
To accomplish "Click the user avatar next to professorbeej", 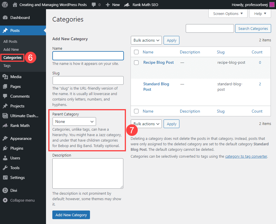I will click(272, 5).
